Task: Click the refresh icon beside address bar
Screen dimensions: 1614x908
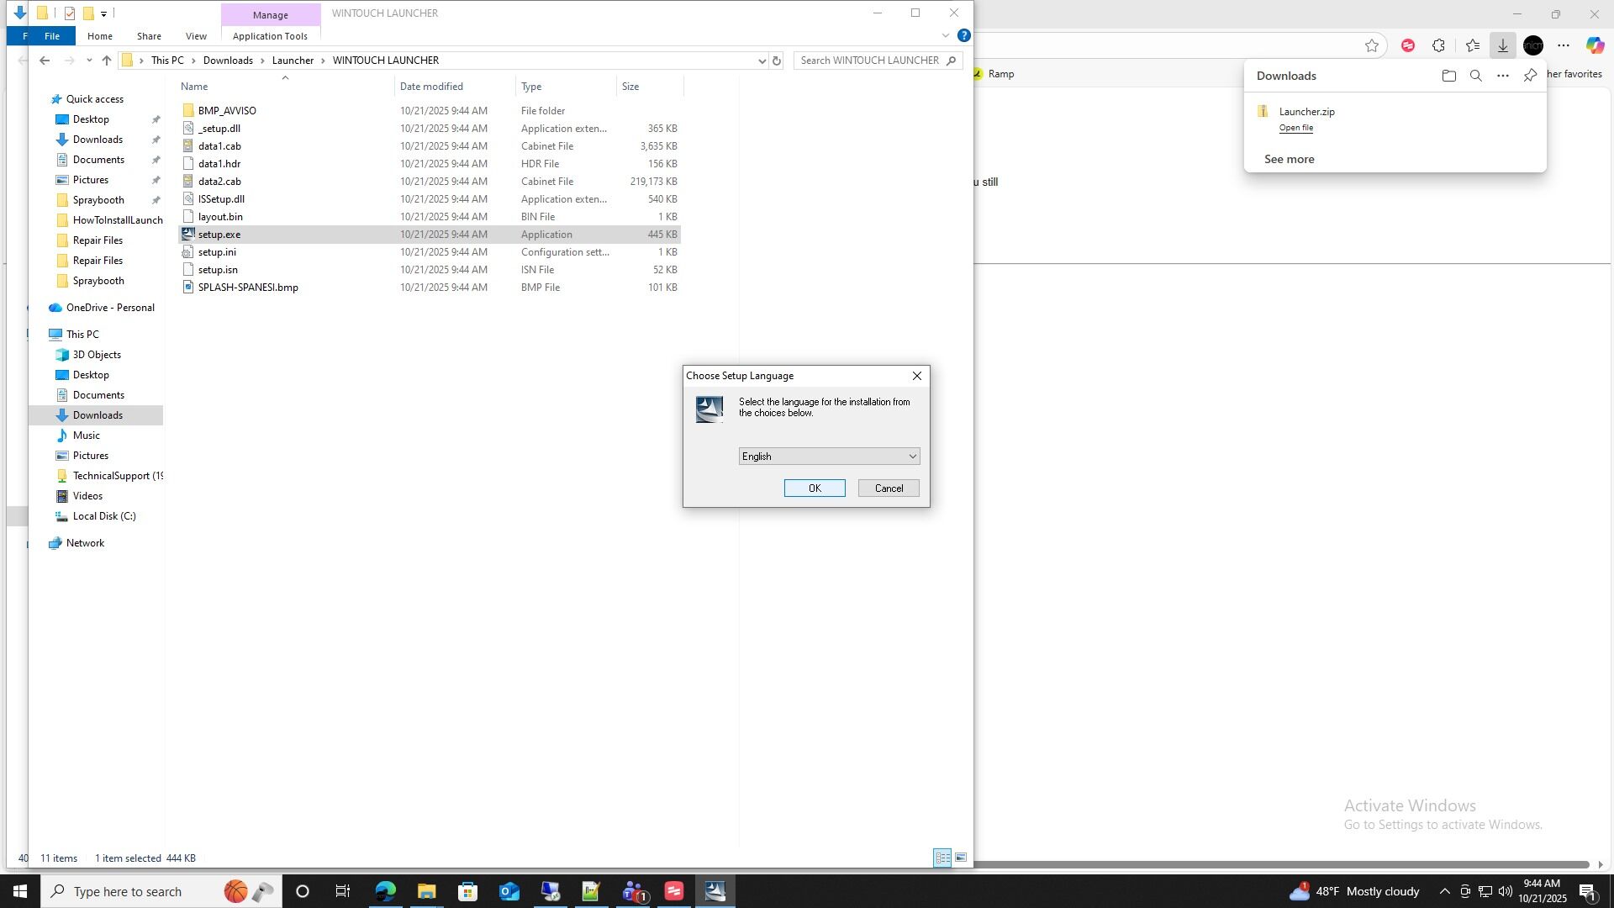Action: point(777,61)
